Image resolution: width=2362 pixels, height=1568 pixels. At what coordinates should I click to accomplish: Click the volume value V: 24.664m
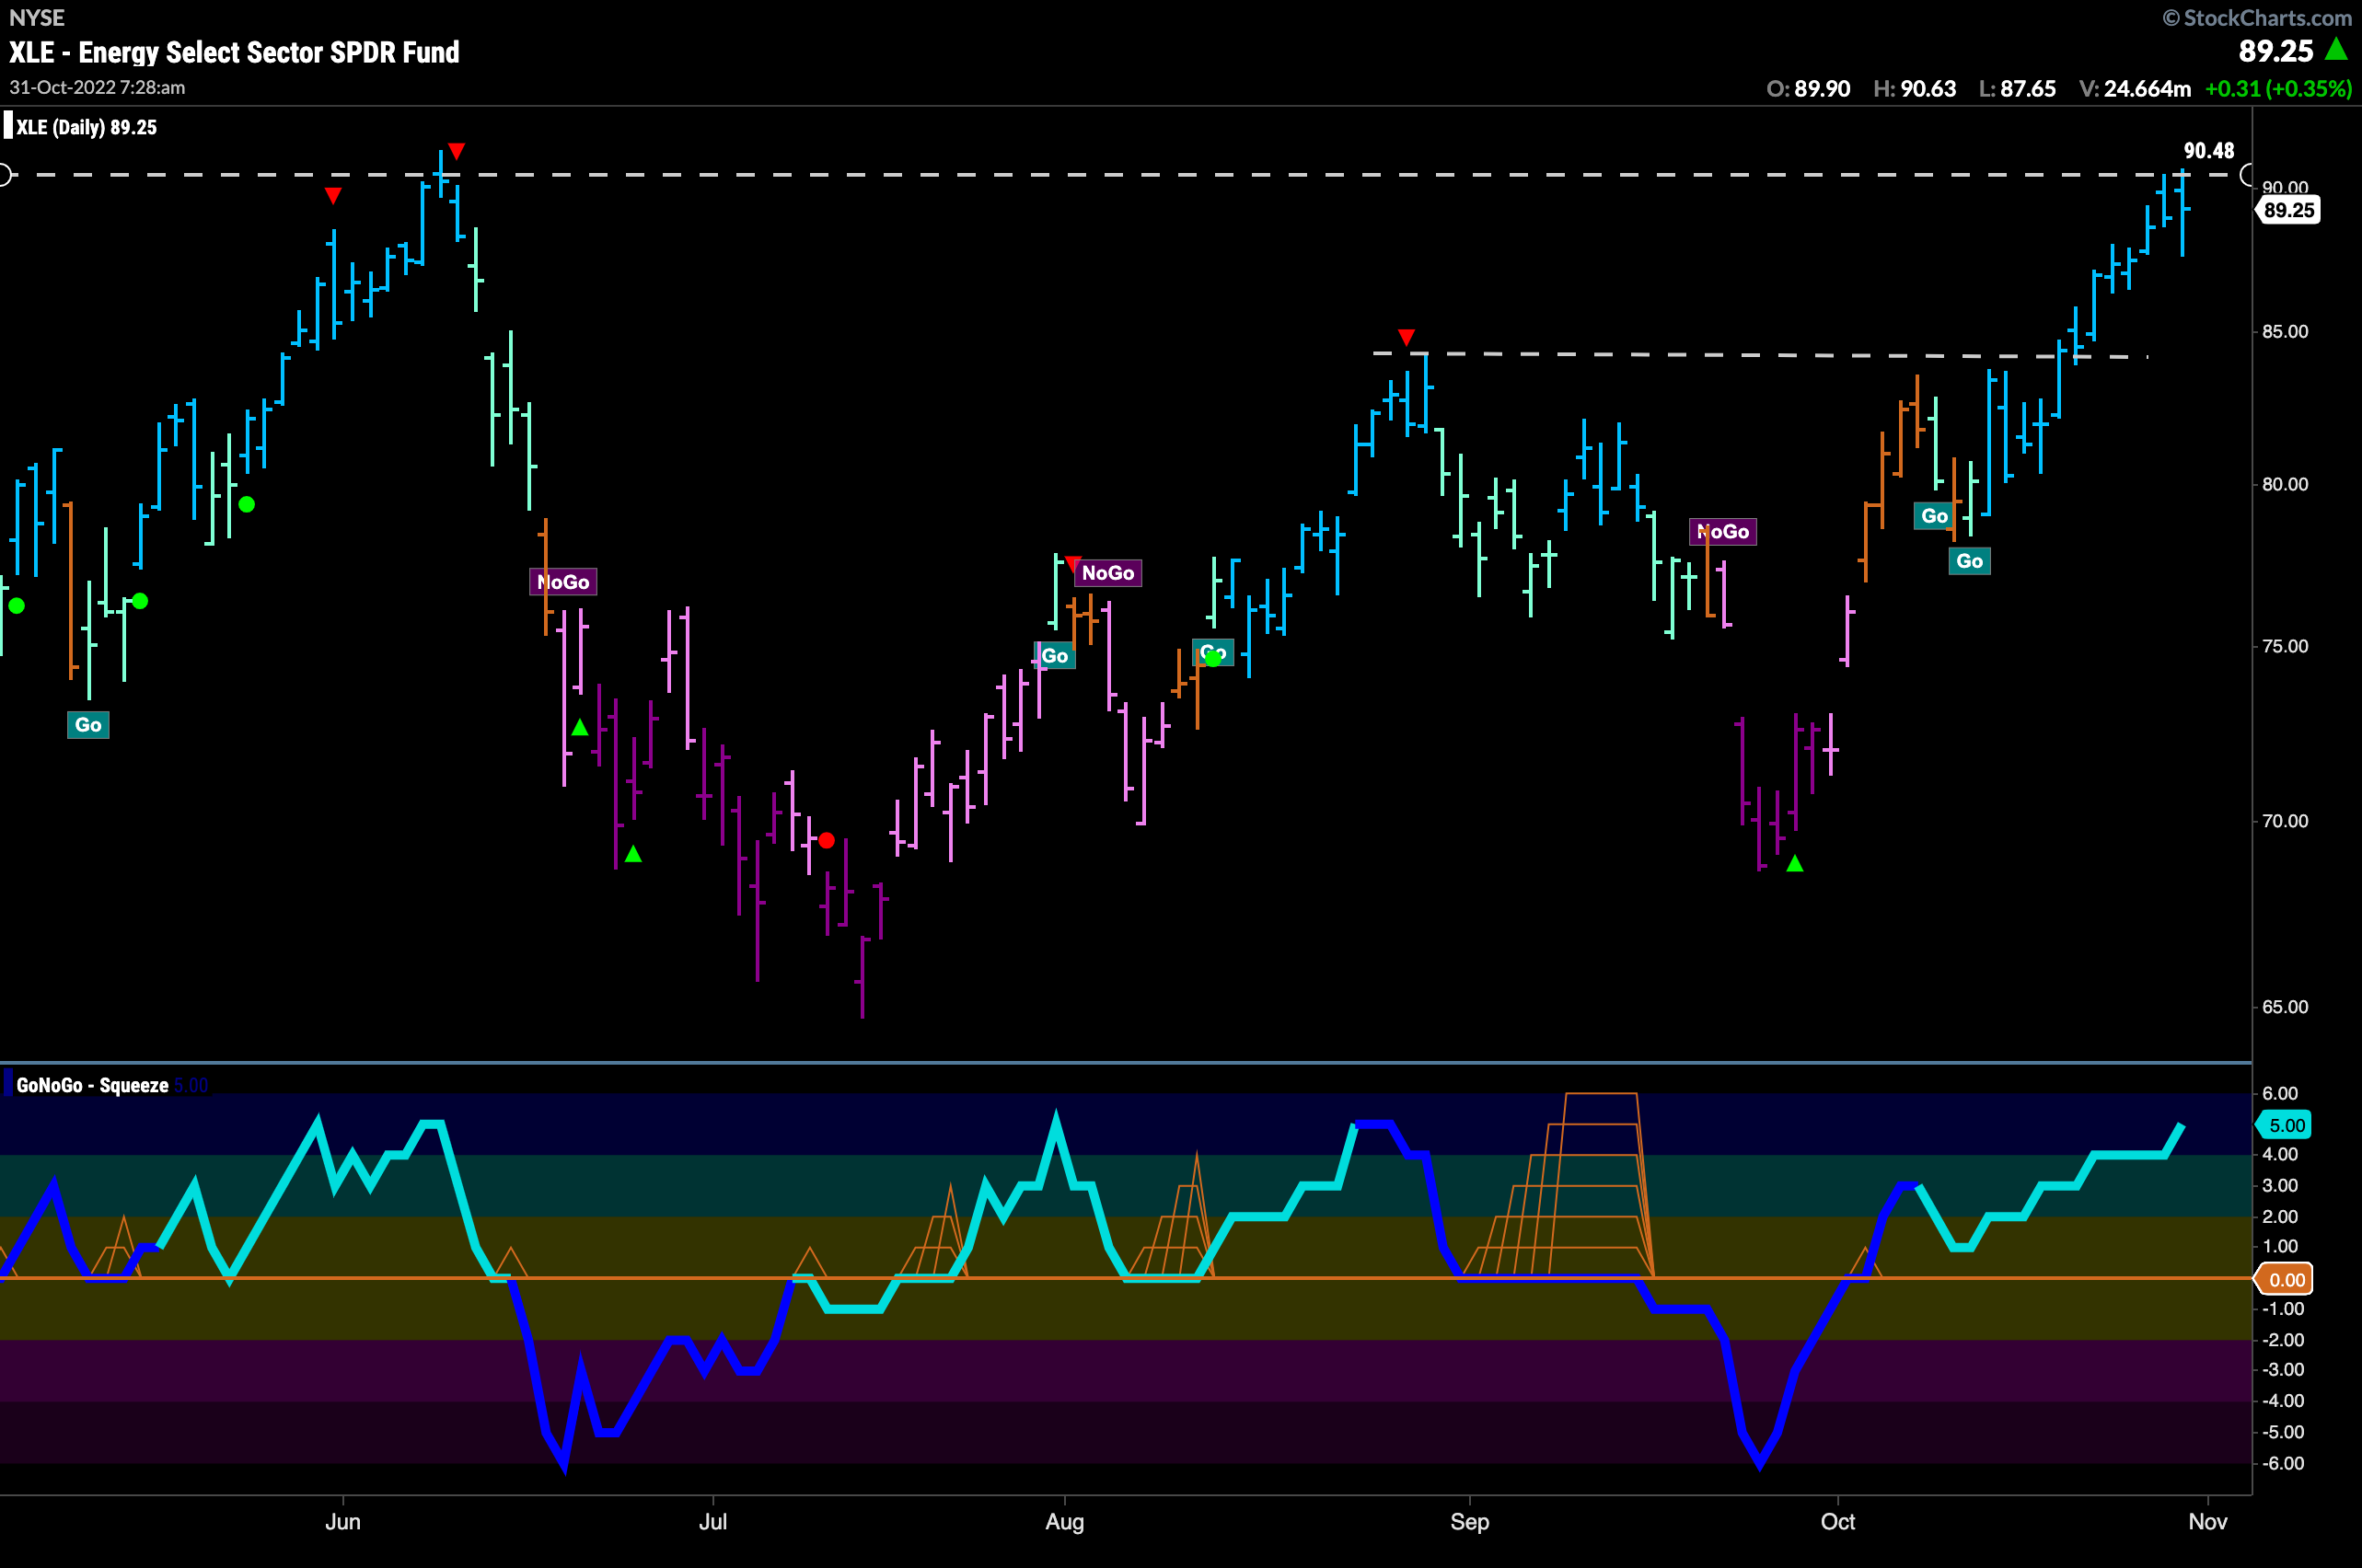[x=2134, y=89]
